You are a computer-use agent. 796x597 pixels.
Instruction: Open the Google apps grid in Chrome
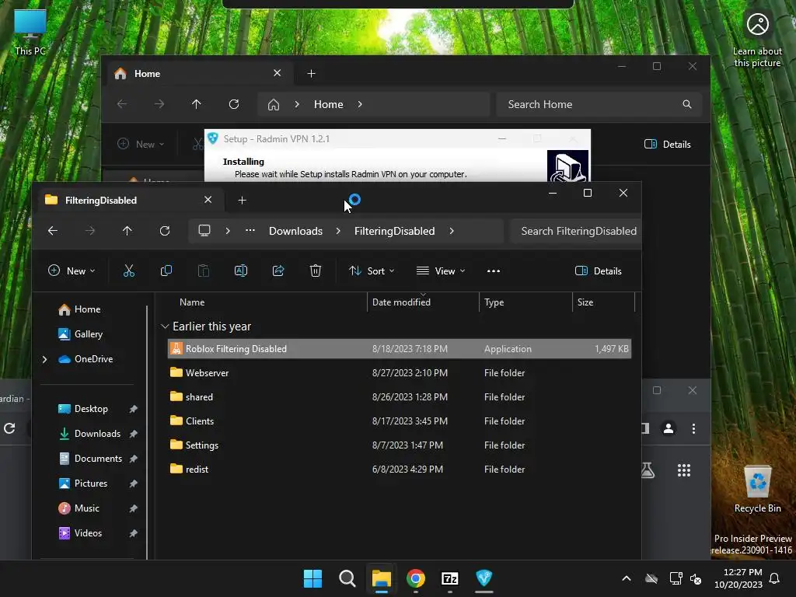(x=684, y=470)
